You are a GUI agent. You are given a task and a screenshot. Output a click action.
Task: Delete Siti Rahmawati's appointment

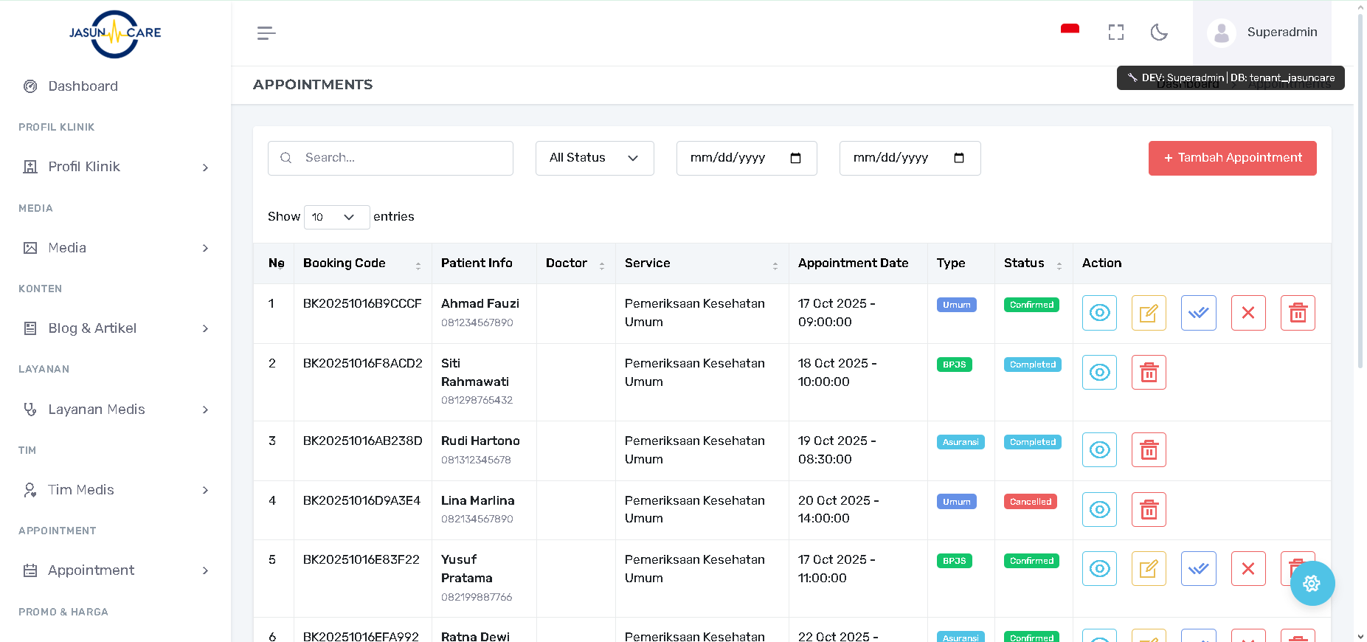(x=1149, y=373)
